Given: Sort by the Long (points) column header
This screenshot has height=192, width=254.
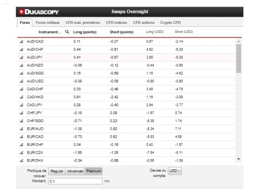Looking at the screenshot, I should pyautogui.click(x=85, y=32).
